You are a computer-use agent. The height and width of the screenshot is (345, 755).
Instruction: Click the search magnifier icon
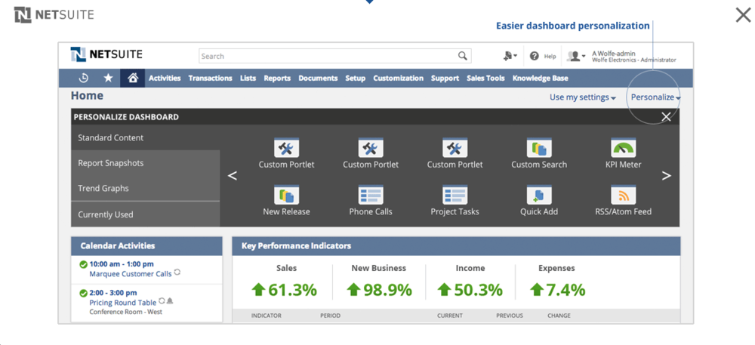click(462, 56)
